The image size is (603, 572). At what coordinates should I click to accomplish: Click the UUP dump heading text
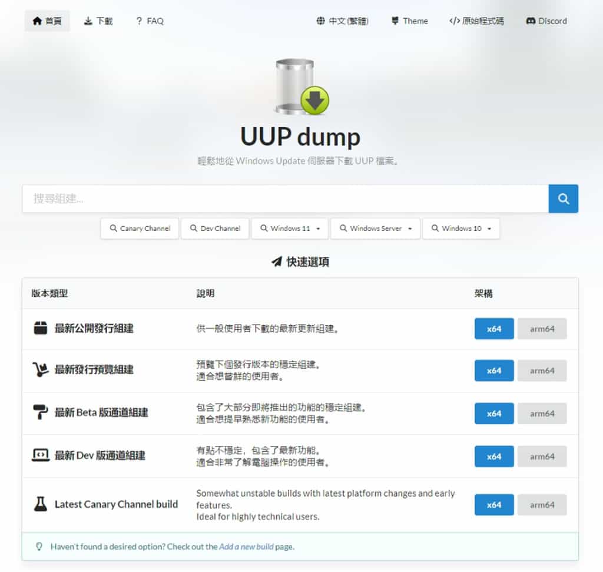tap(300, 137)
